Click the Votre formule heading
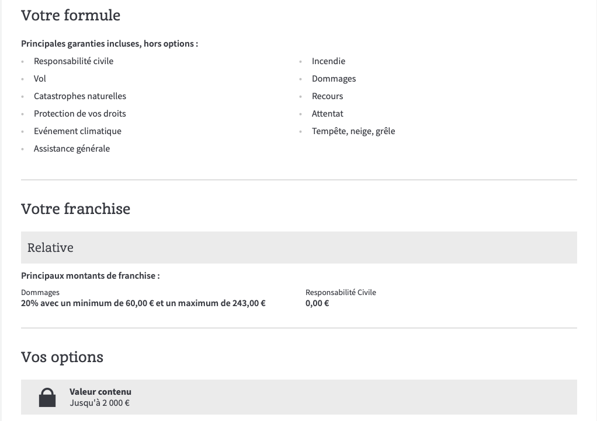This screenshot has height=421, width=597. click(x=71, y=15)
